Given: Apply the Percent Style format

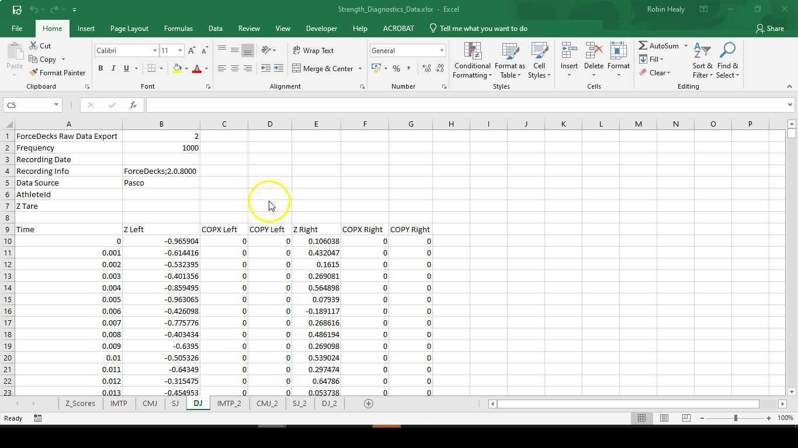Looking at the screenshot, I should 396,68.
